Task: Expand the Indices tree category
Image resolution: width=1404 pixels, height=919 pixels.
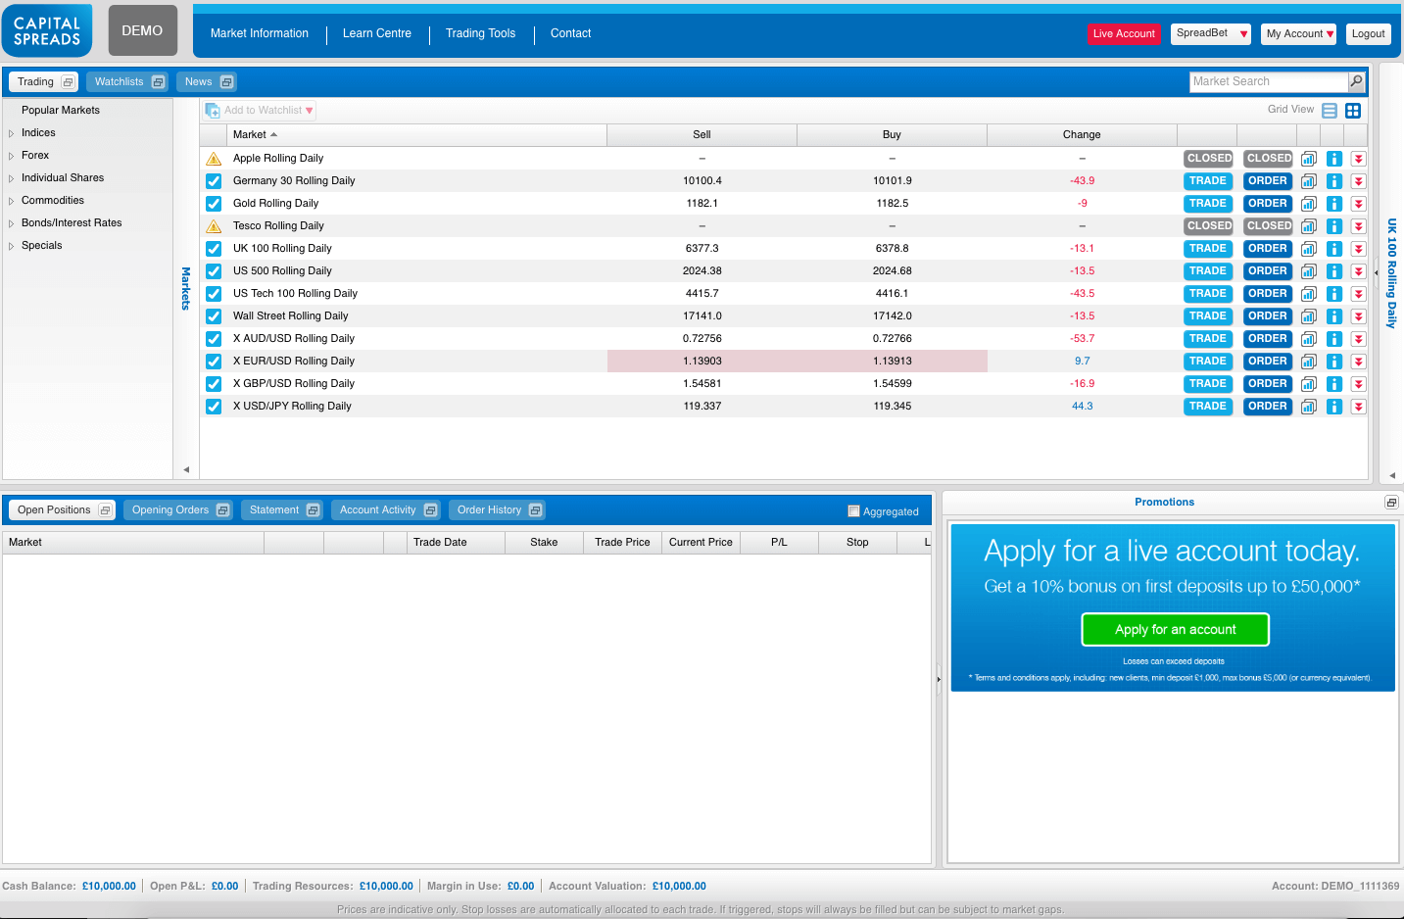Action: [12, 133]
